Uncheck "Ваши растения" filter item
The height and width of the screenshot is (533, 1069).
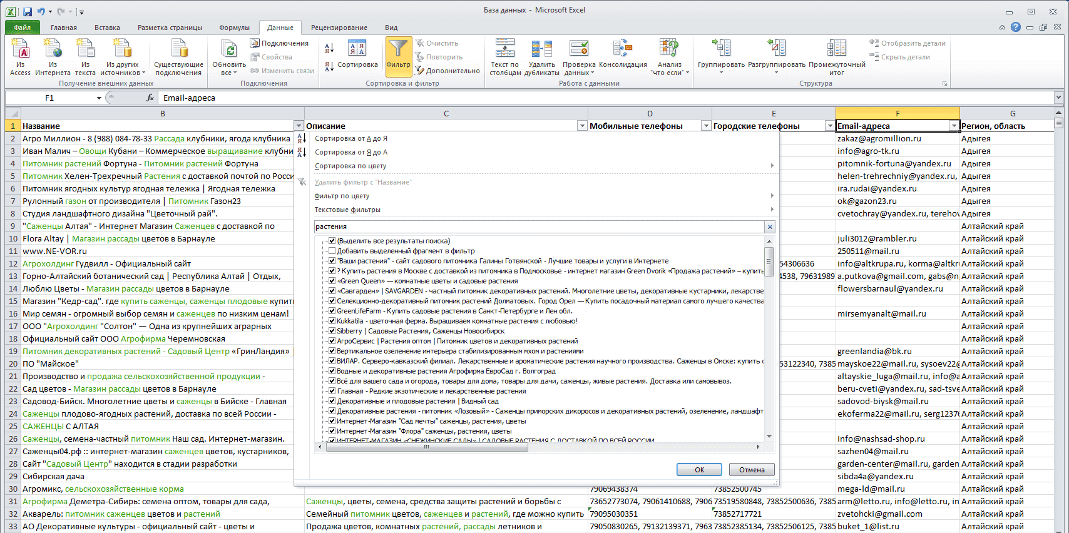coord(332,261)
